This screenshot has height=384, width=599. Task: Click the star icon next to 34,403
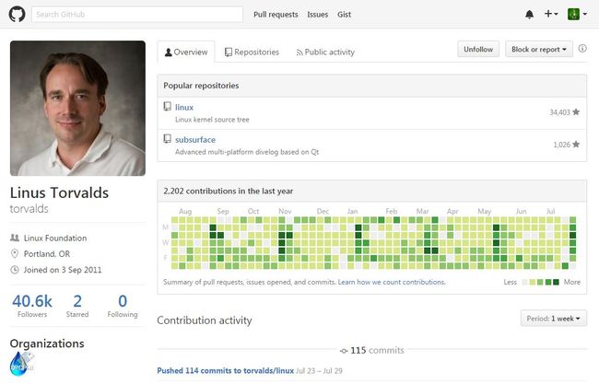[x=576, y=111]
